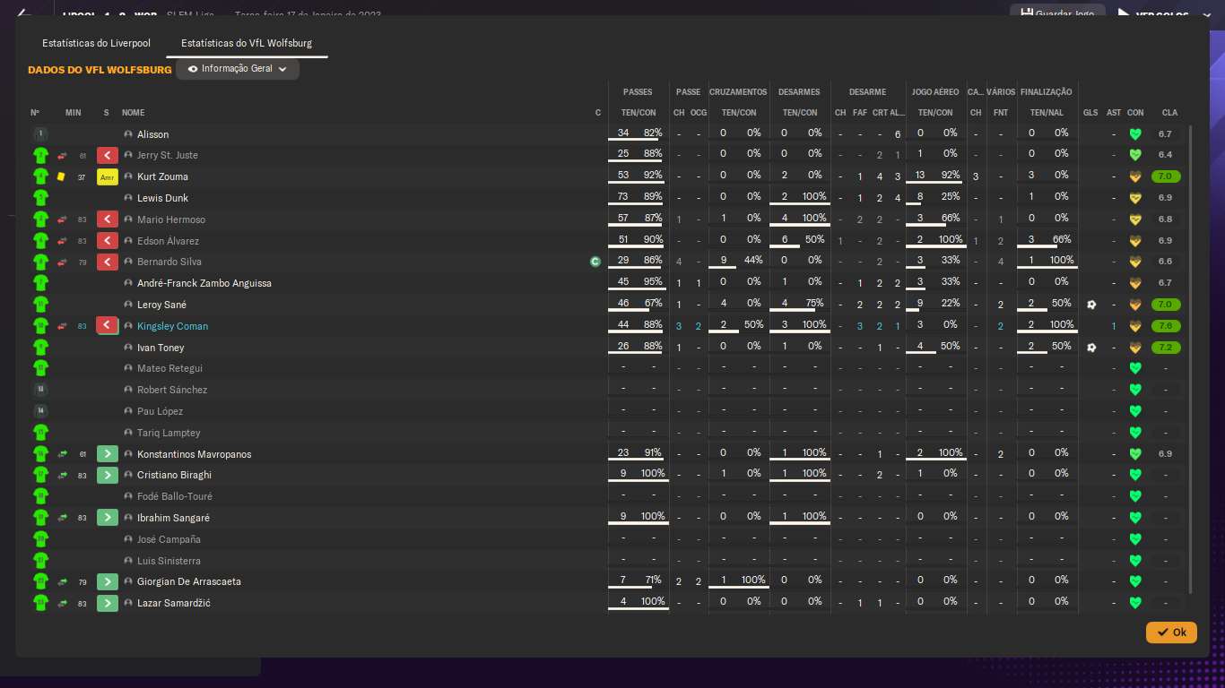Click the table's vertical scrollbar
1225x688 pixels.
point(1191,358)
